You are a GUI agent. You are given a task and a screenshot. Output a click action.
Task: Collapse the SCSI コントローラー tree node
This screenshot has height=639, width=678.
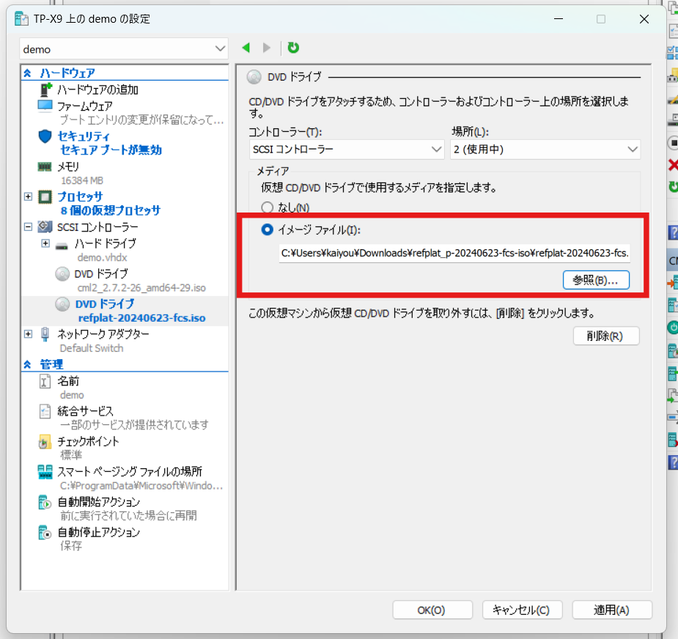pos(28,226)
